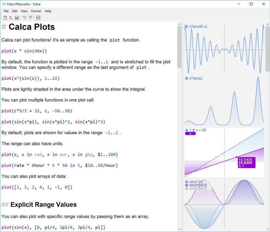Click the Calca app icon in title bar
Viewport: 270px width, 232px height.
pyautogui.click(x=4, y=4)
